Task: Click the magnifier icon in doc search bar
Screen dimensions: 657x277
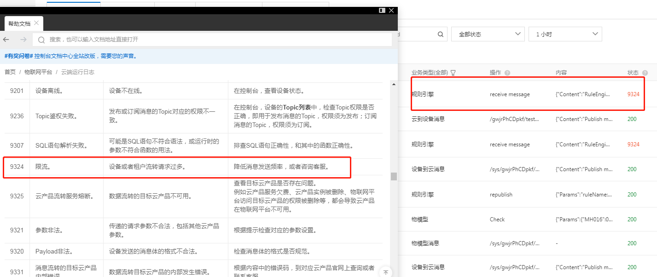Action: 41,40
